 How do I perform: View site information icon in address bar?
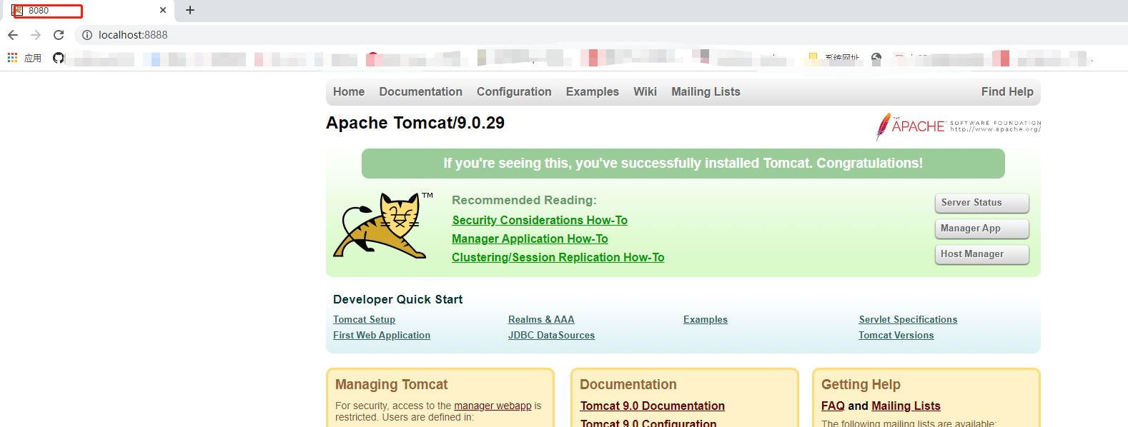[87, 35]
